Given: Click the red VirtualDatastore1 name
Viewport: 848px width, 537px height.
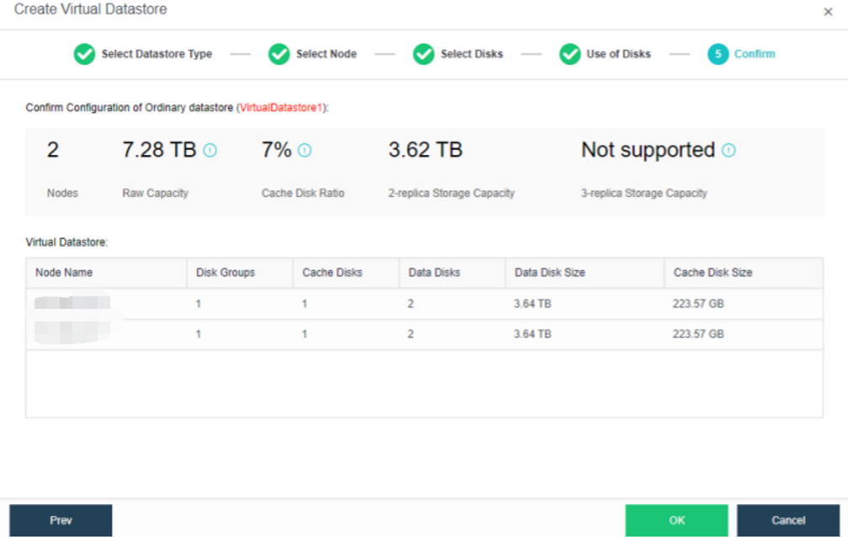Looking at the screenshot, I should point(281,108).
